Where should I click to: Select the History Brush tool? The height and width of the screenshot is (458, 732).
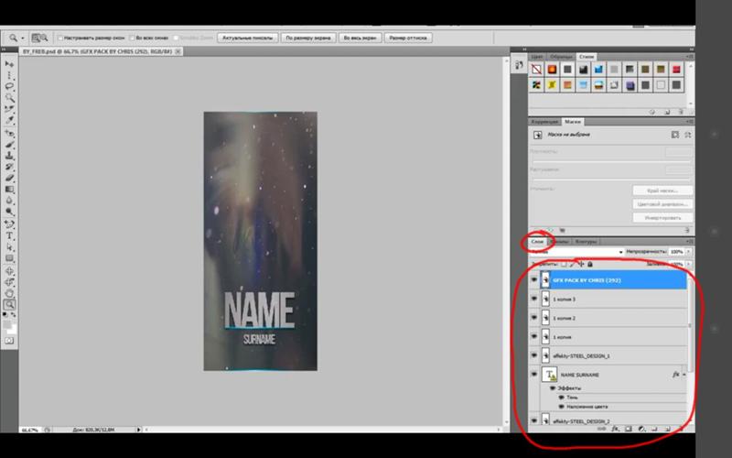(x=9, y=168)
